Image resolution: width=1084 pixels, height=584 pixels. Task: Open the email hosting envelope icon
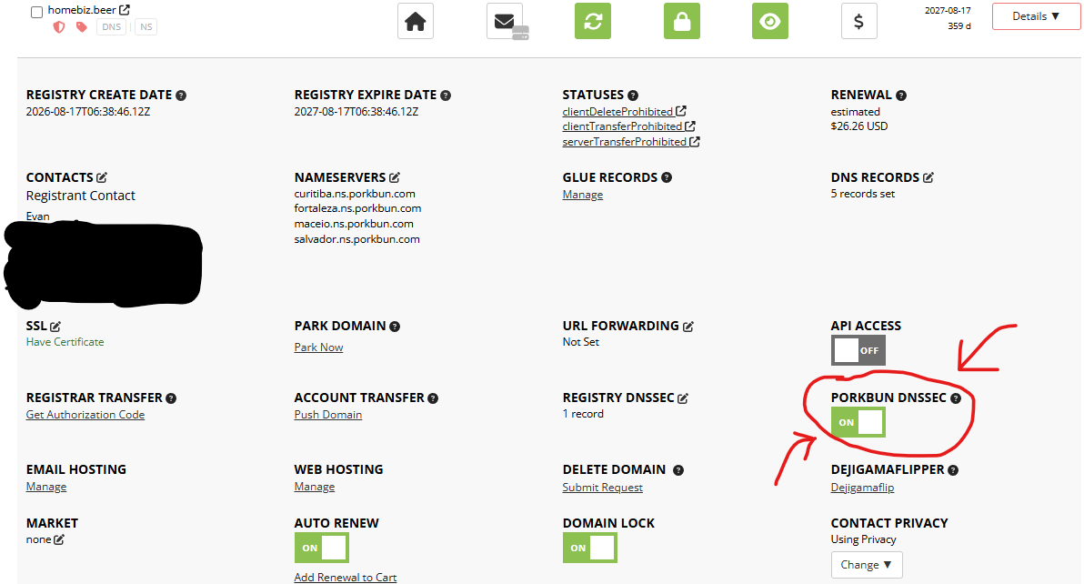coord(507,22)
